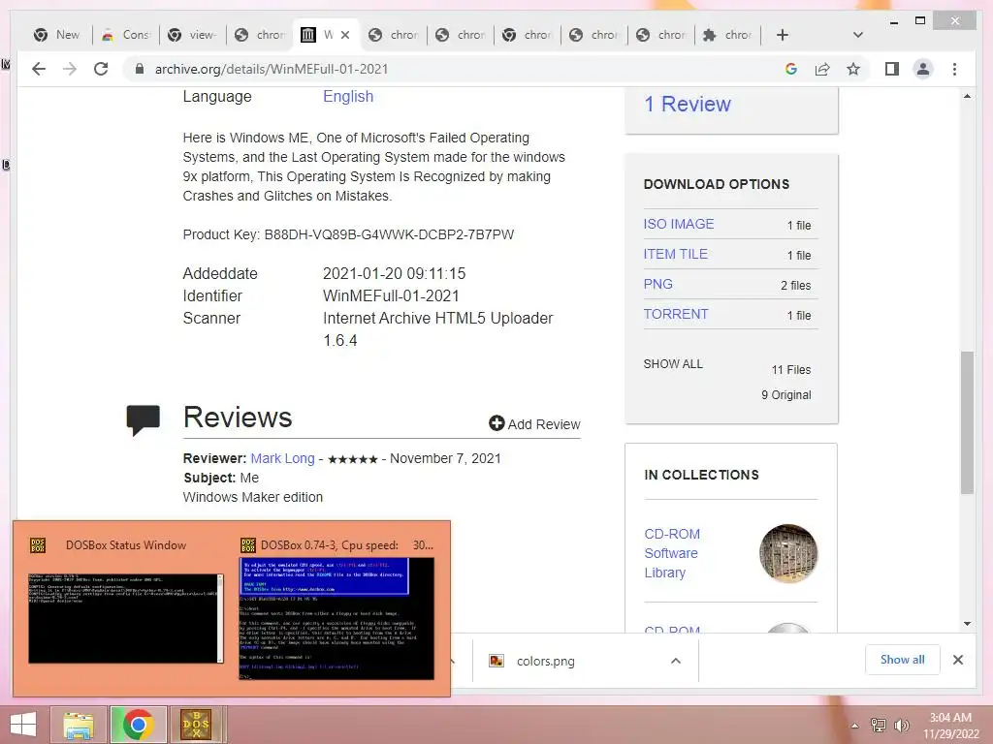The height and width of the screenshot is (744, 993).
Task: Click the Product Key text line
Action: 348,234
